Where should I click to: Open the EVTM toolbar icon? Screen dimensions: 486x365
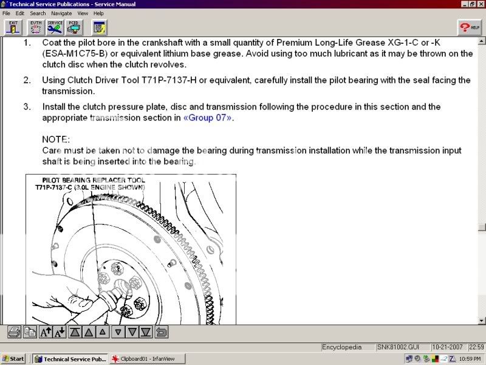[x=35, y=27]
